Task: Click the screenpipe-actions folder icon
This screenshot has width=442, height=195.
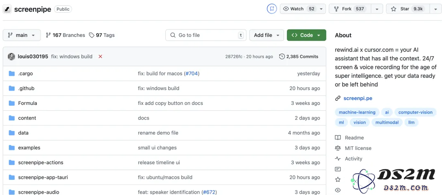Action: click(x=11, y=163)
